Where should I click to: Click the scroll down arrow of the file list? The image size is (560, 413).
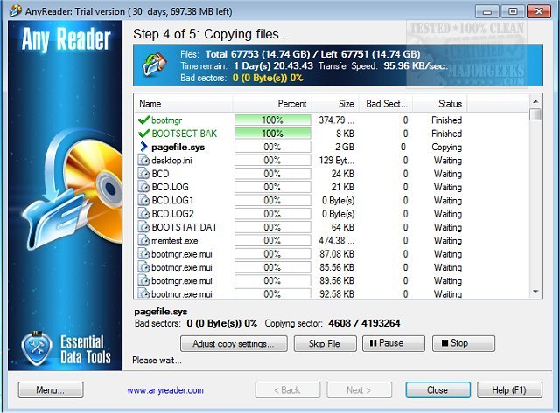[x=535, y=292]
